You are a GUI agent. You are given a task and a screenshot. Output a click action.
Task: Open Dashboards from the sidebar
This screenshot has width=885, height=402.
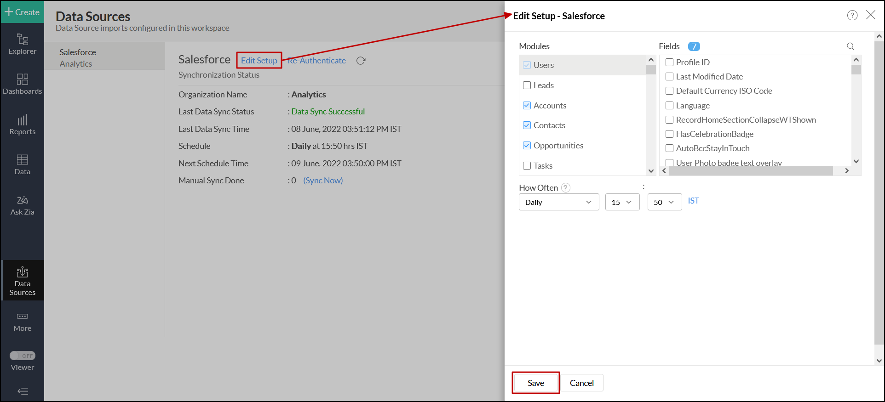click(x=22, y=84)
